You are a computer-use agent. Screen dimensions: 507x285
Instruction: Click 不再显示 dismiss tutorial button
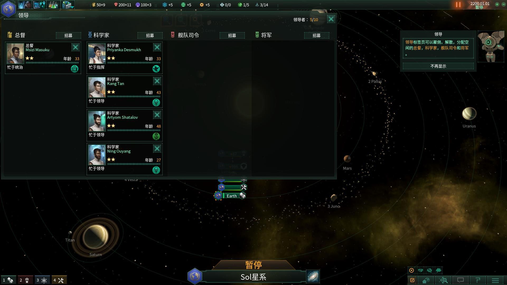tap(438, 66)
